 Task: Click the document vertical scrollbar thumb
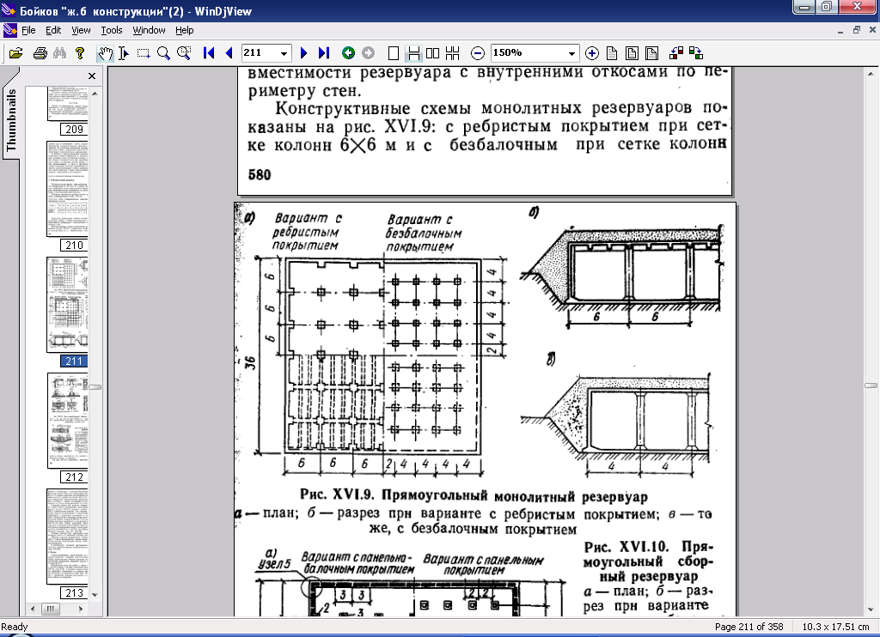871,385
